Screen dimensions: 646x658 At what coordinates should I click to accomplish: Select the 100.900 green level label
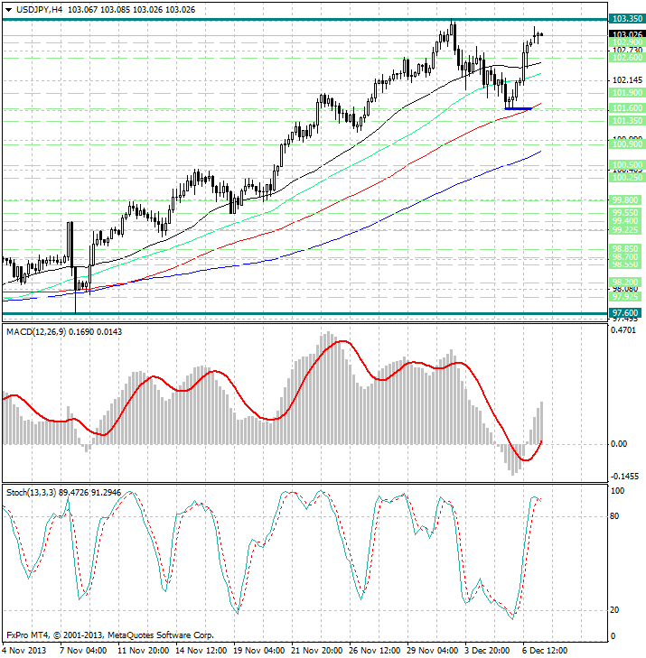tap(627, 144)
